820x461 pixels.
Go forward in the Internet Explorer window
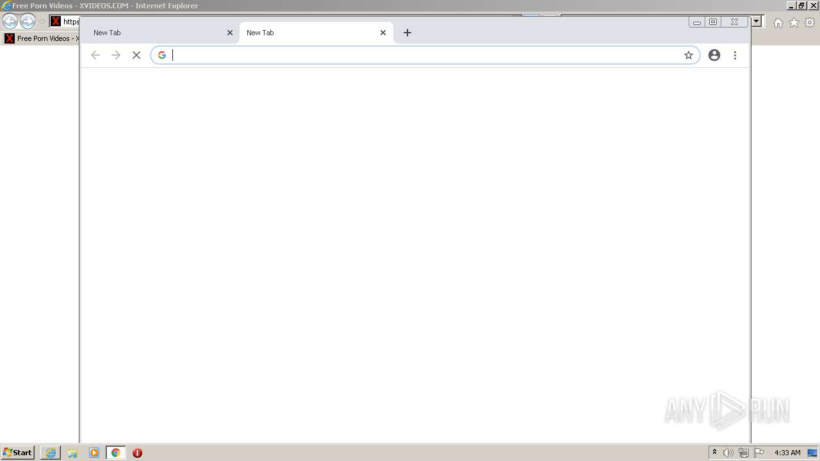tap(28, 22)
